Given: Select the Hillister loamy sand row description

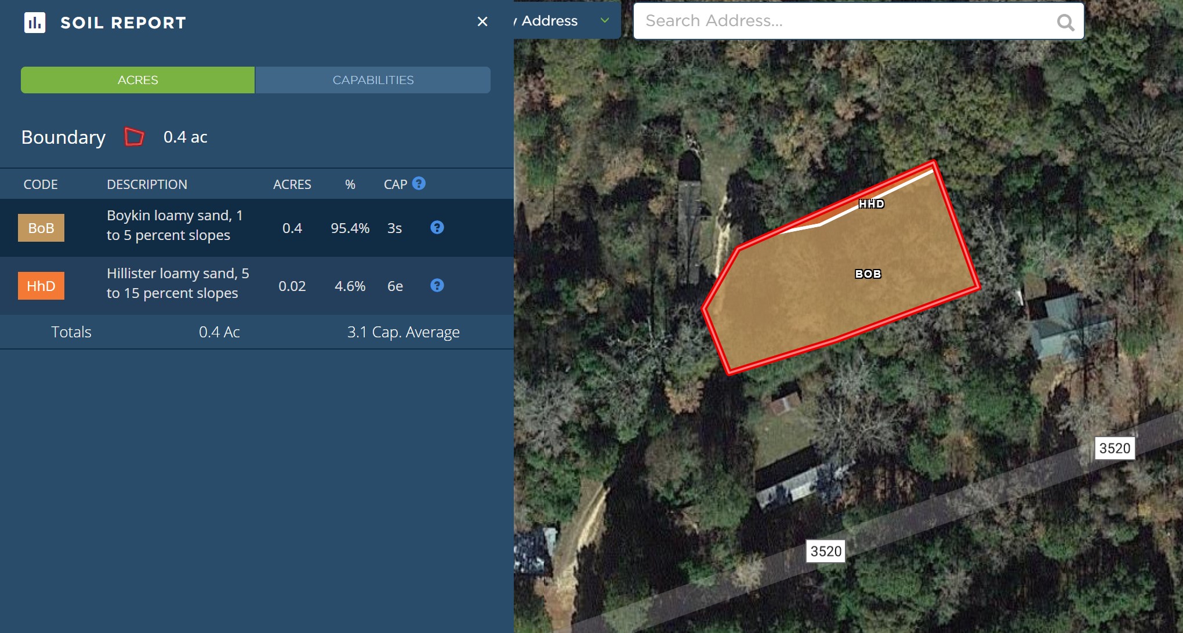Looking at the screenshot, I should tap(178, 283).
